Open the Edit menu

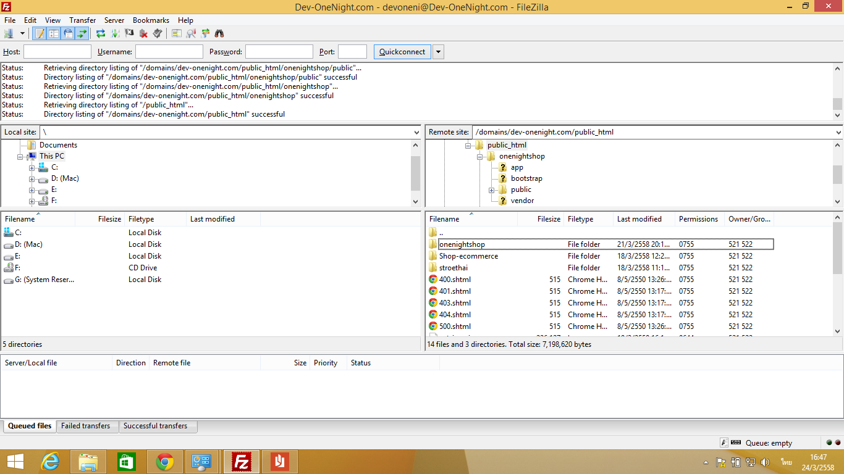pyautogui.click(x=30, y=20)
